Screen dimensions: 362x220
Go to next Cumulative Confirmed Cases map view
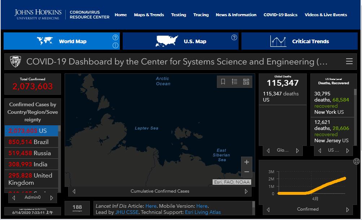[x=246, y=192]
